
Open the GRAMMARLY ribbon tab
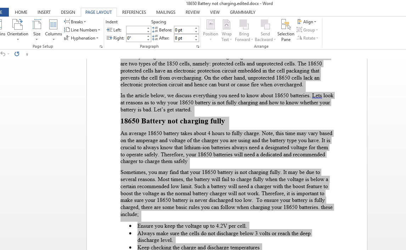[243, 12]
